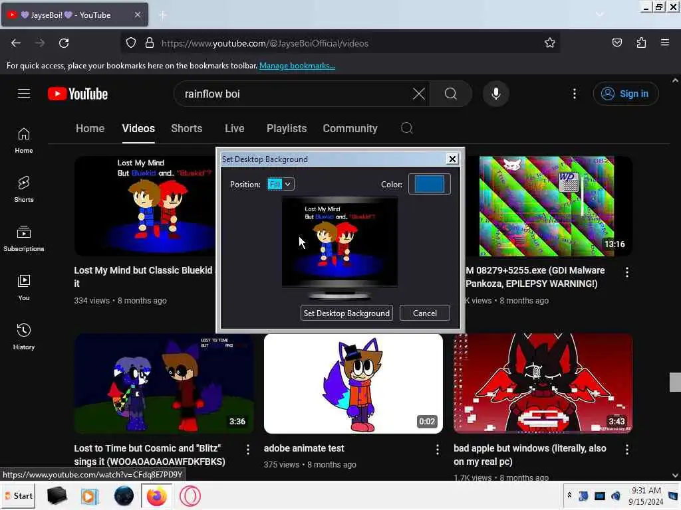Click the Sign in button

626,94
